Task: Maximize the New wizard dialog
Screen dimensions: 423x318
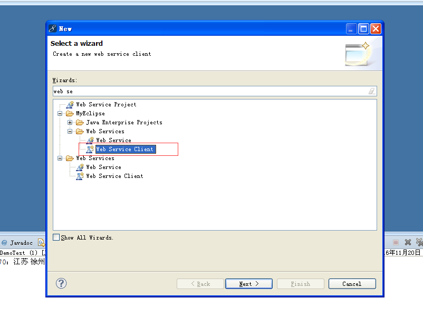Action: pyautogui.click(x=363, y=28)
